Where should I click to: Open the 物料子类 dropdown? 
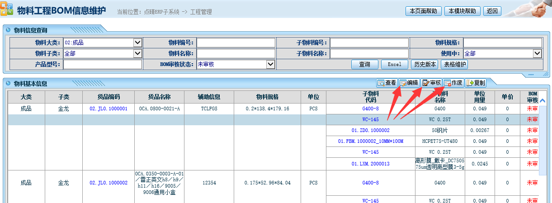click(x=138, y=53)
